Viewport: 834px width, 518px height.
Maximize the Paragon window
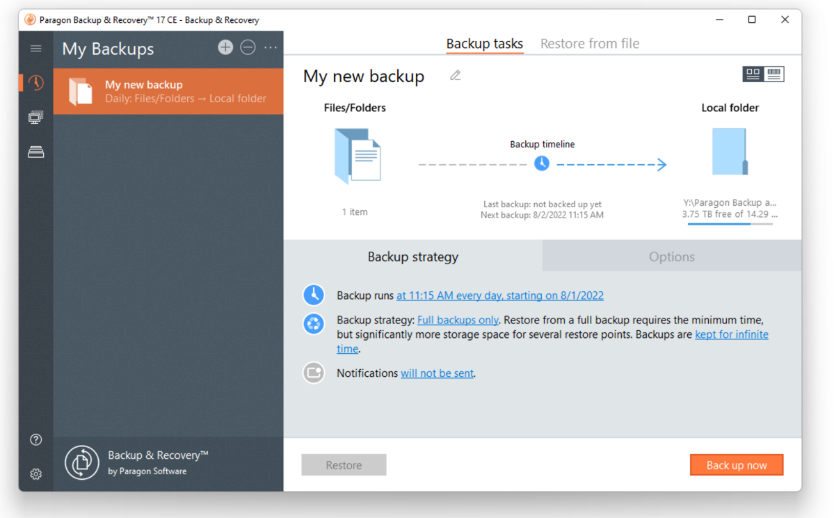coord(752,19)
